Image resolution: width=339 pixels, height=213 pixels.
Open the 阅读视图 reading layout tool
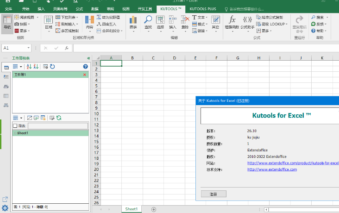(x=26, y=17)
